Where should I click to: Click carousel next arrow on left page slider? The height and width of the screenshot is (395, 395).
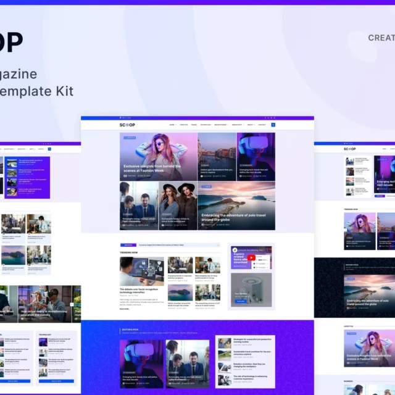(x=72, y=304)
